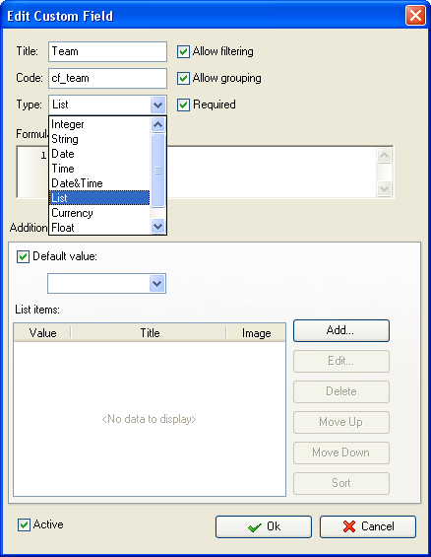431x557 pixels.
Task: Click the formula box scroll up arrow
Action: pyautogui.click(x=385, y=155)
